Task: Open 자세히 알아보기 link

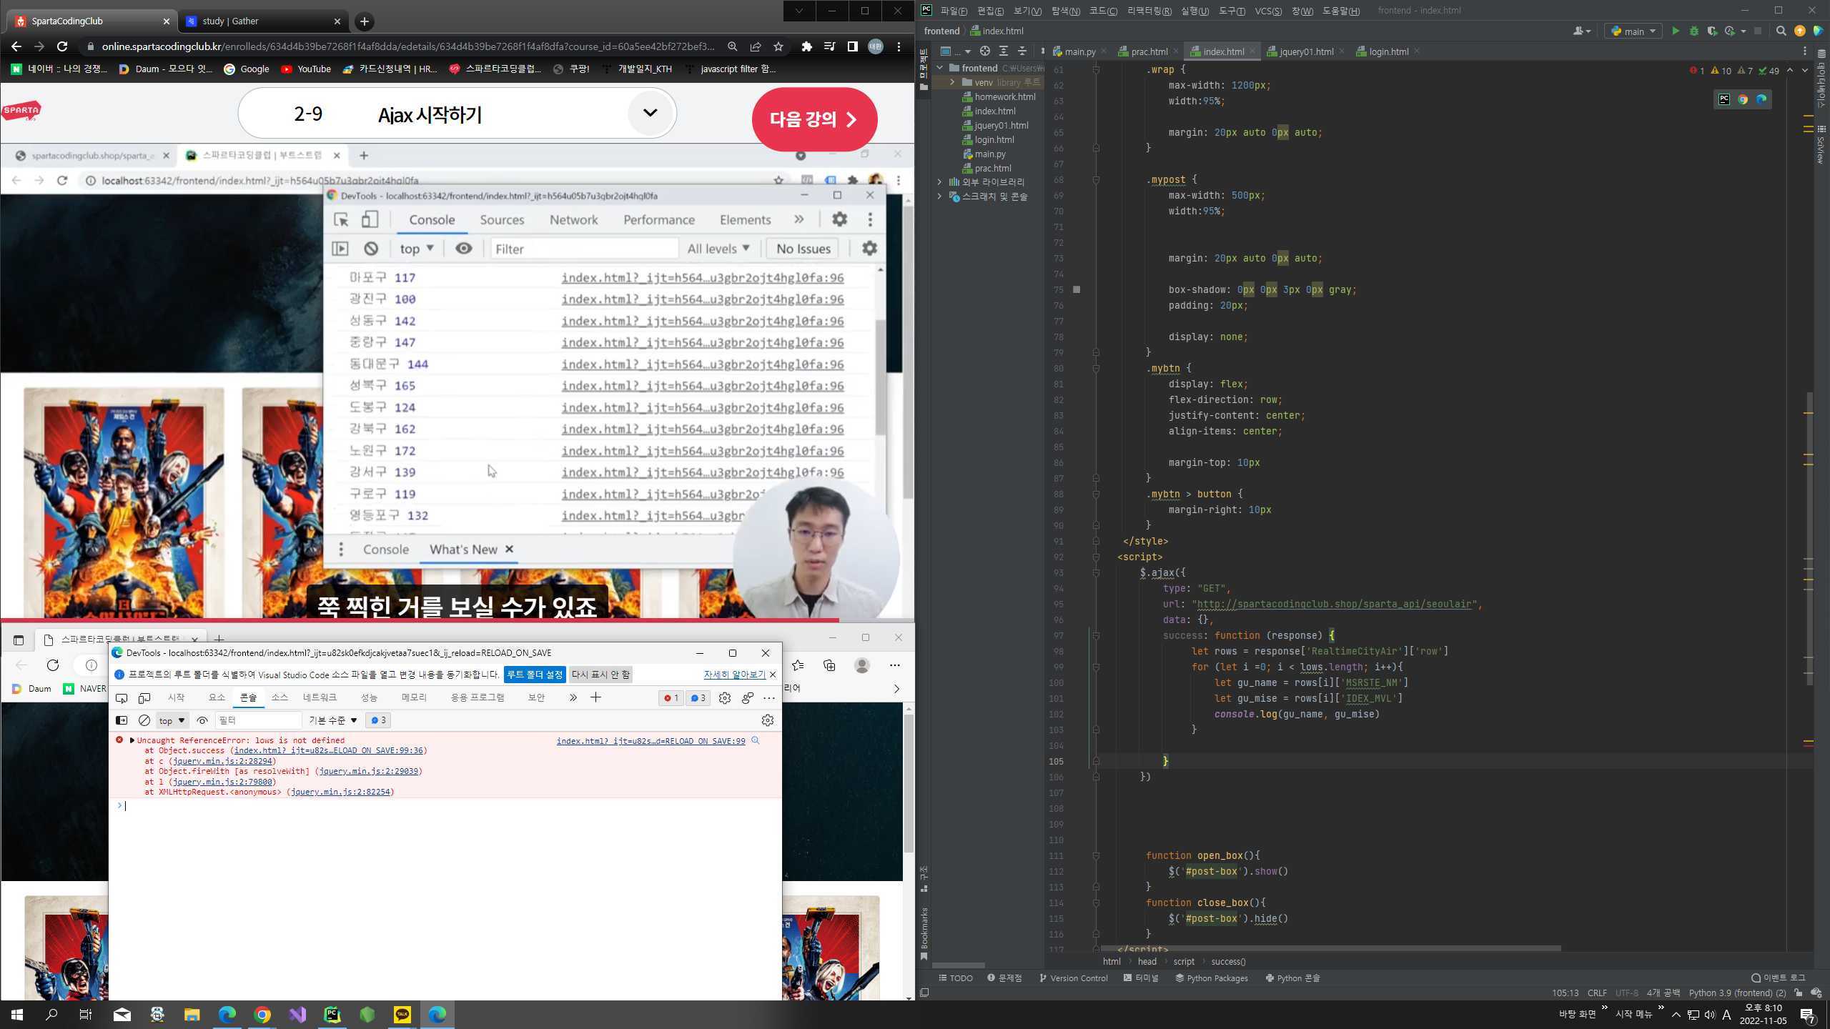Action: [734, 675]
